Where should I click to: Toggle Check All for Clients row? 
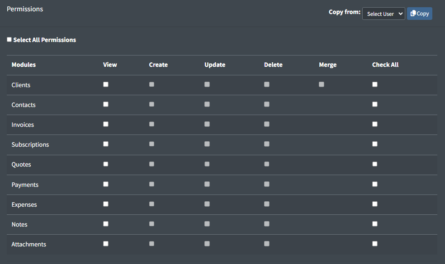(x=374, y=84)
